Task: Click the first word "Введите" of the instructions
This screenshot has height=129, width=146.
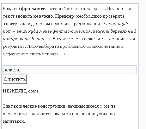Action: coord(11,9)
